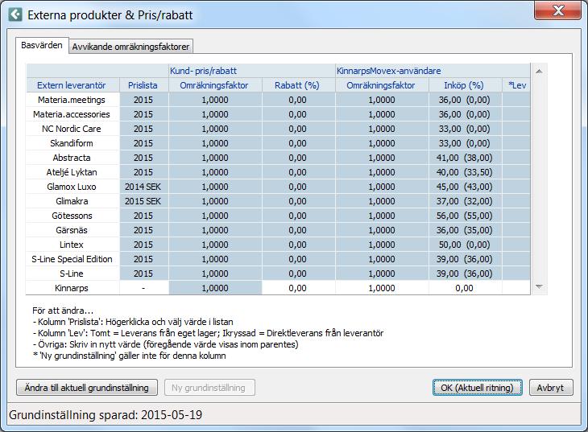The height and width of the screenshot is (432, 588).
Task: Select the Prislista cell for Götessons
Action: [144, 216]
